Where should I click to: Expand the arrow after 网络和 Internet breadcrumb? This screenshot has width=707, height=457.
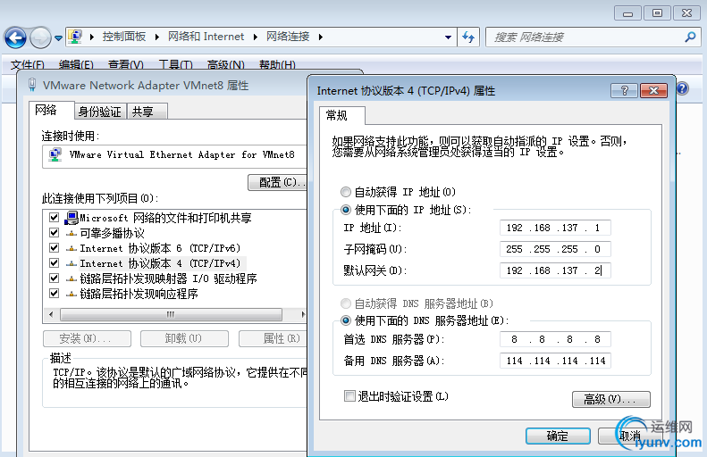[x=256, y=37]
